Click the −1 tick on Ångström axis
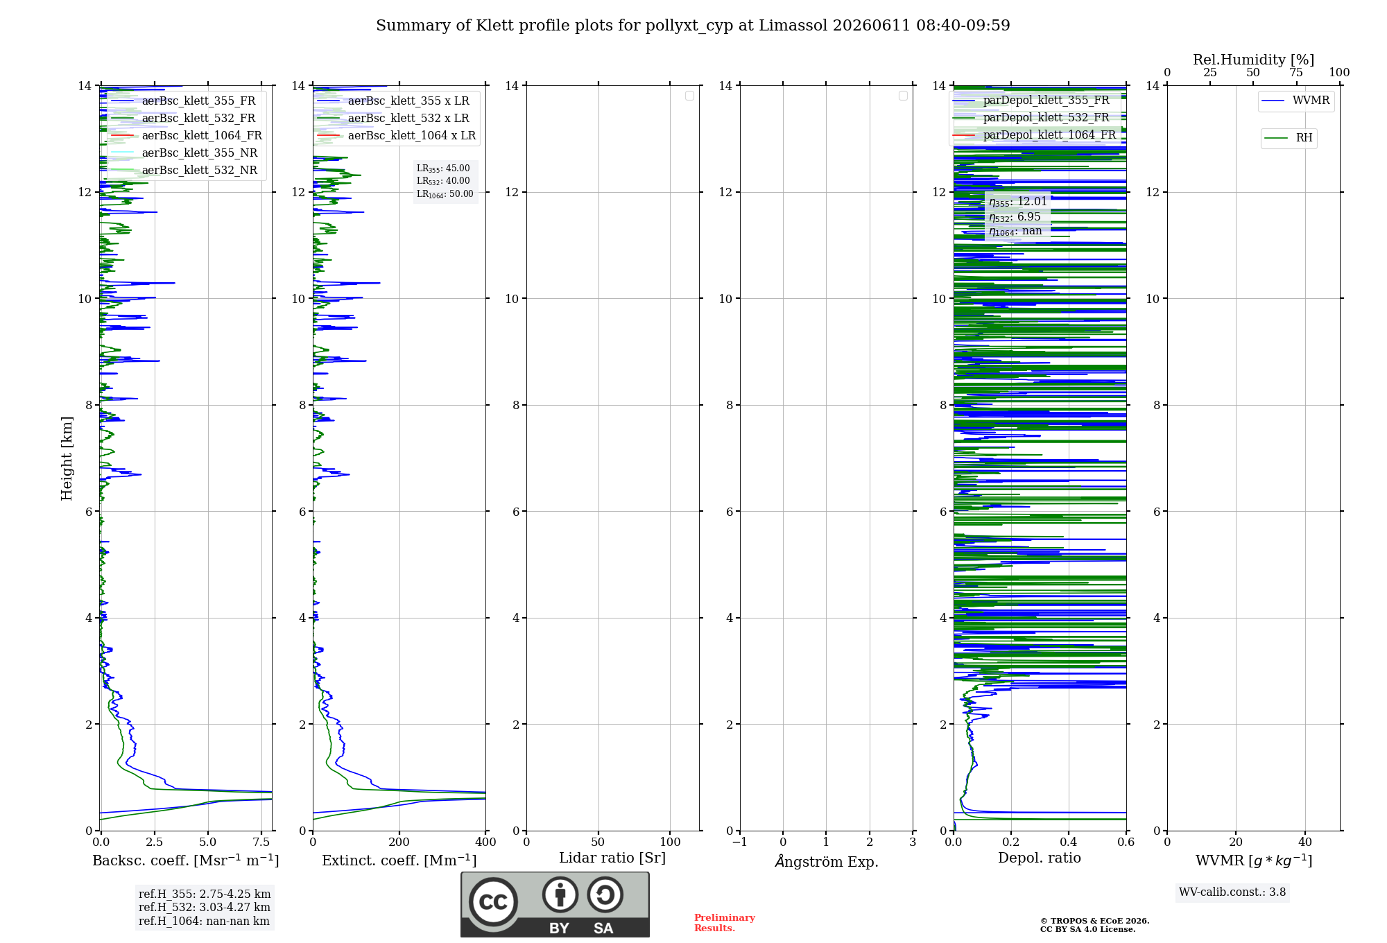 pyautogui.click(x=740, y=842)
